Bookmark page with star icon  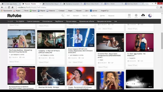(x=157, y=7)
